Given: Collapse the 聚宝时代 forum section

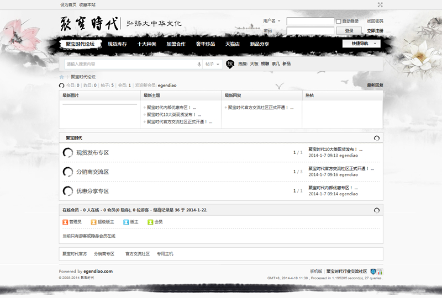Looking at the screenshot, I should tap(377, 138).
